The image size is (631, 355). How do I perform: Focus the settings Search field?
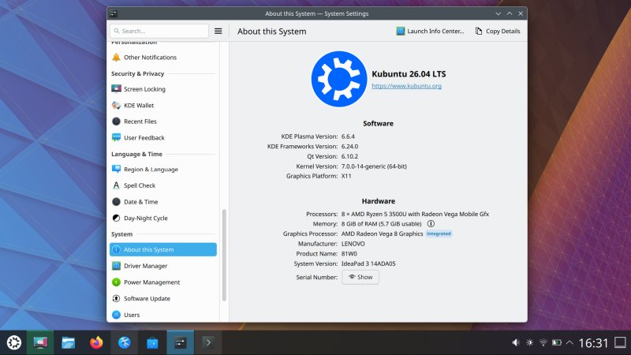(159, 31)
